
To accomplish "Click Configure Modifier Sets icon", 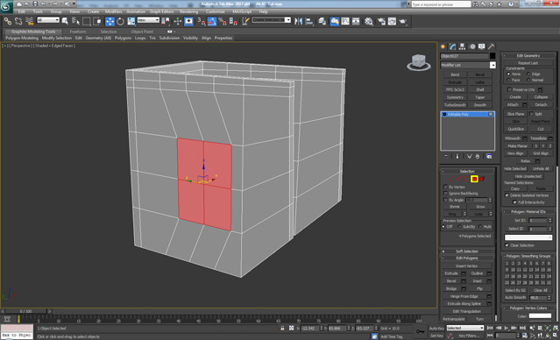I will pyautogui.click(x=489, y=157).
